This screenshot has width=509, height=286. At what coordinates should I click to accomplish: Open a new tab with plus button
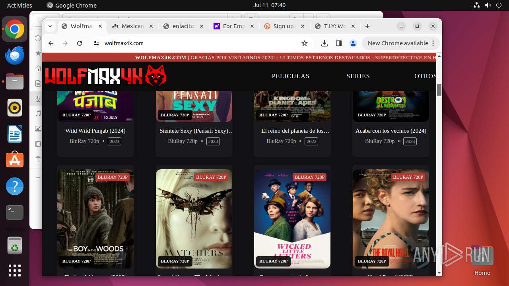(367, 26)
